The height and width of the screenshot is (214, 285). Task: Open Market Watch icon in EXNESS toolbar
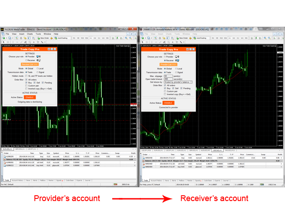pos(17,38)
